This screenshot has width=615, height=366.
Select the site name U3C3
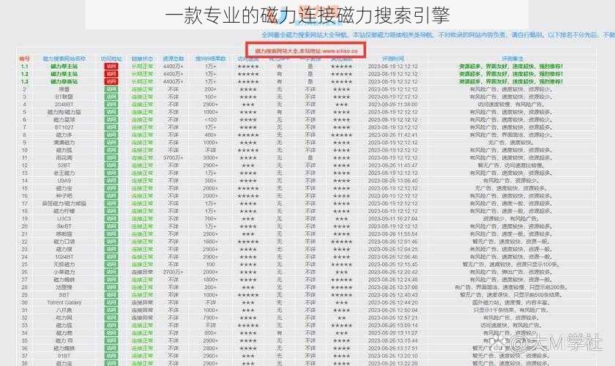point(64,218)
